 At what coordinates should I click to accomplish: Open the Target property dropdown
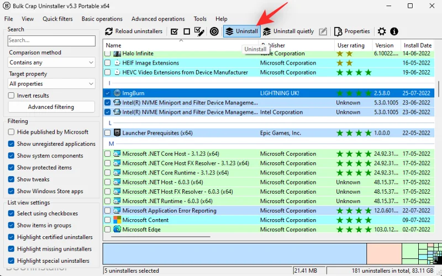[x=51, y=84]
